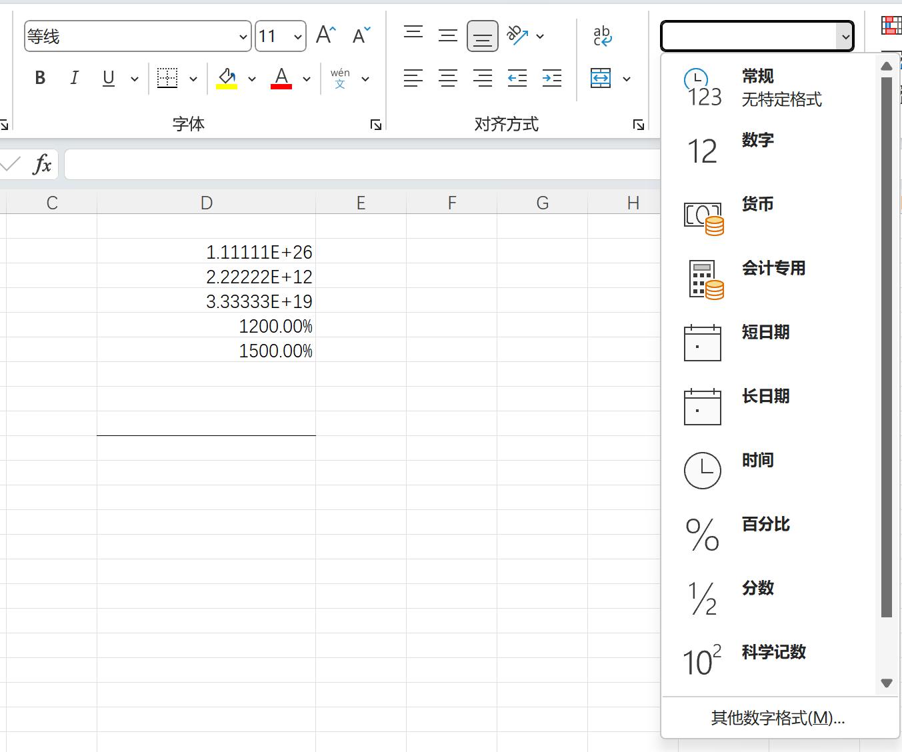Open the font name 等线 dropdown
Image resolution: width=902 pixels, height=752 pixels.
click(x=243, y=37)
